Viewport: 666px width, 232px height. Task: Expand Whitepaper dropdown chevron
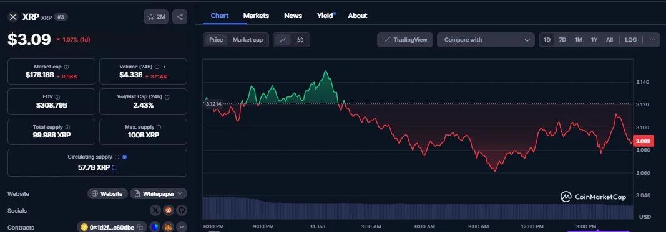pyautogui.click(x=180, y=194)
